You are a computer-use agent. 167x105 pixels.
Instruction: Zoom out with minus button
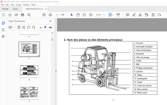(x=84, y=15)
